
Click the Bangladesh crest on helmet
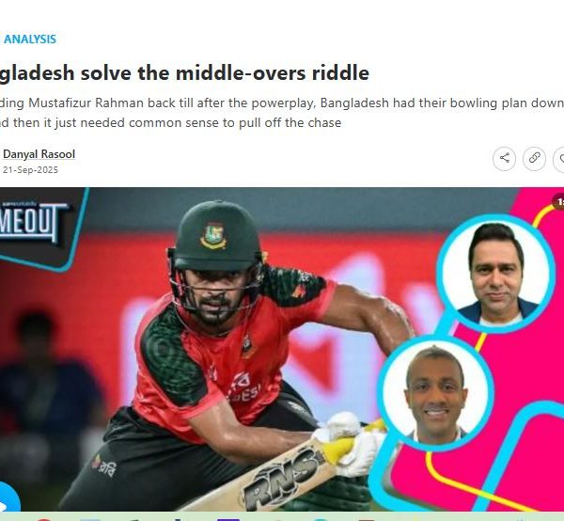(213, 236)
